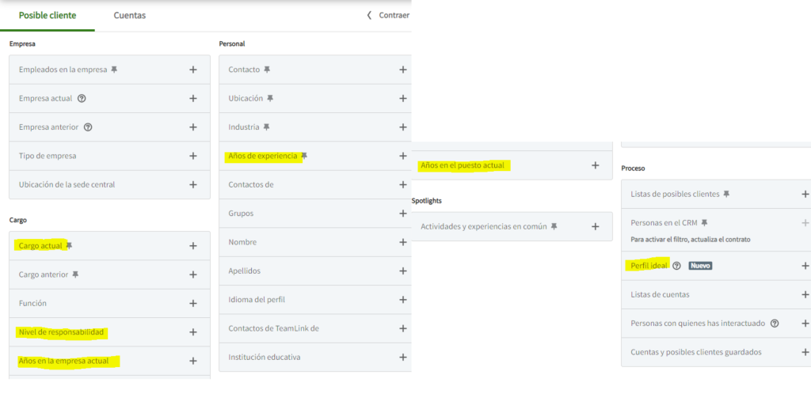811x405 pixels.
Task: Expand the Cargo actual filter
Action: click(x=193, y=245)
